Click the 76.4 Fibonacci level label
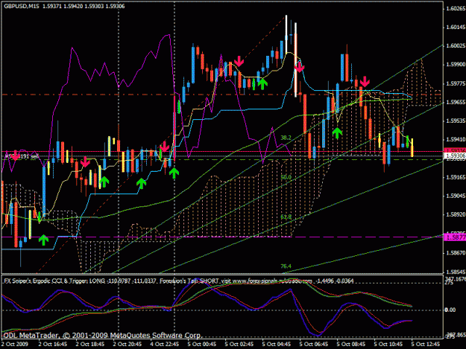Image resolution: width=466 pixels, height=349 pixels. tap(286, 266)
